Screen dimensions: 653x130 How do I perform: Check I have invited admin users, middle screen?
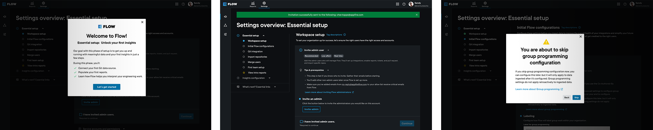tap(301, 122)
